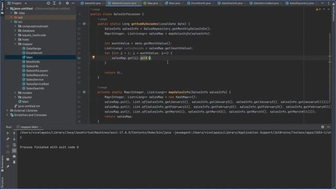The image size is (336, 189).
Task: Toggle Structure tool window stripe
Action: (x=2, y=182)
